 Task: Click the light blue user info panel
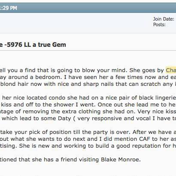pyautogui.click(x=88, y=23)
